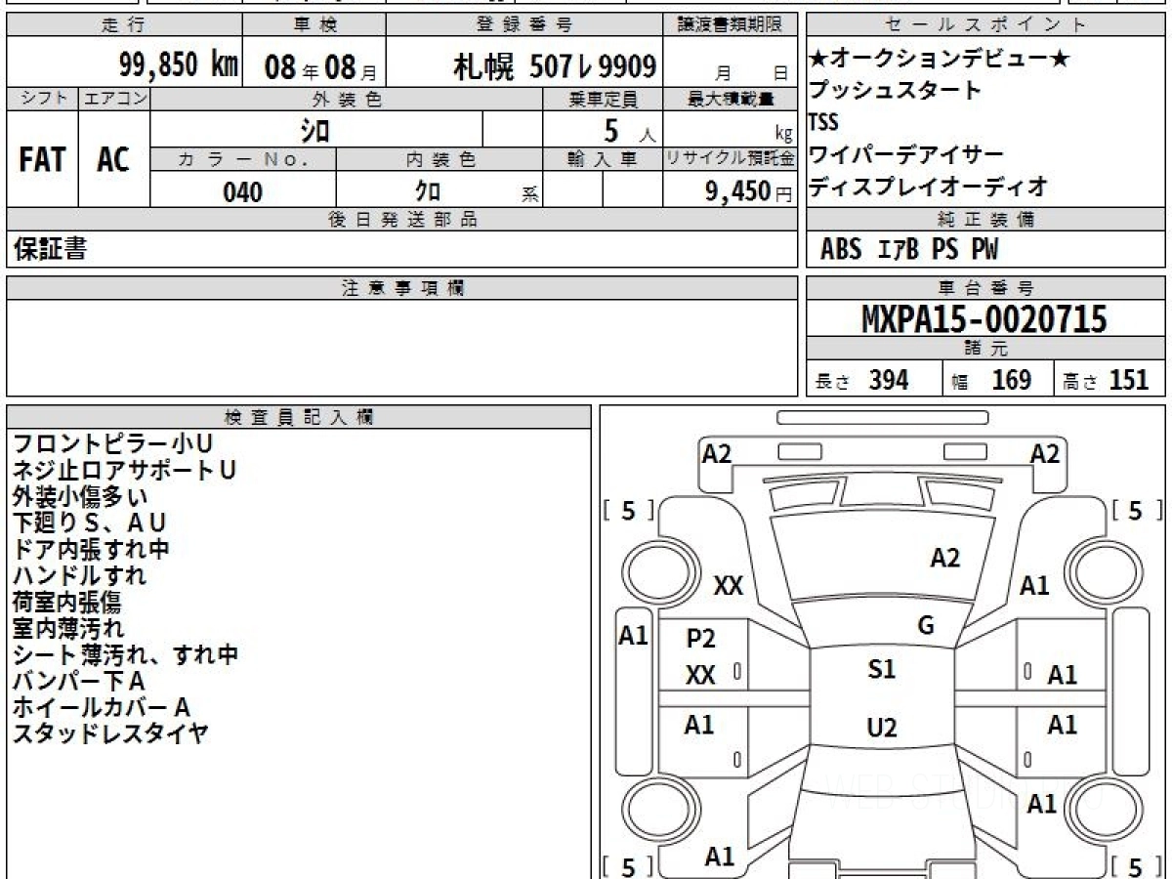Select the ディスプレイオーディオ sales point
The image size is (1172, 879).
(928, 186)
